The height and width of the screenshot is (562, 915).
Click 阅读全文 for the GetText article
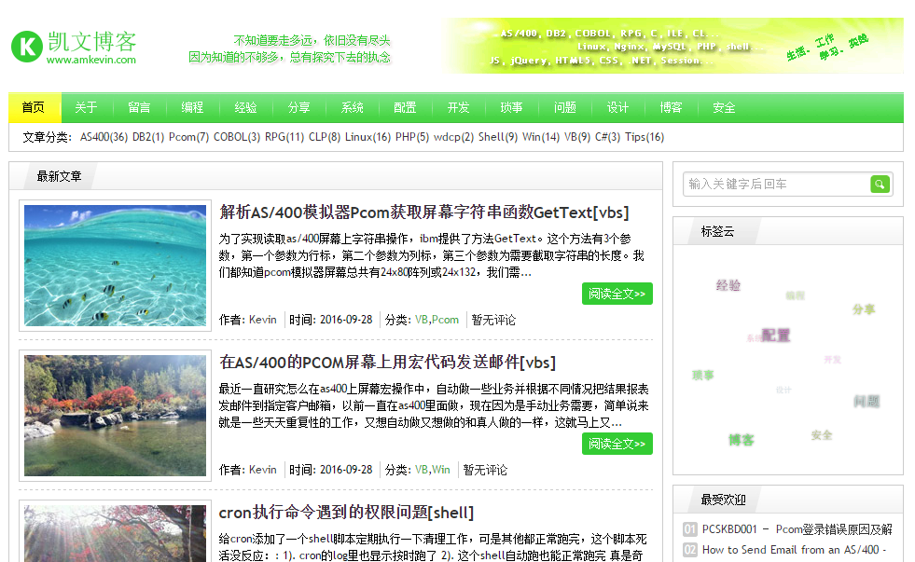[617, 294]
